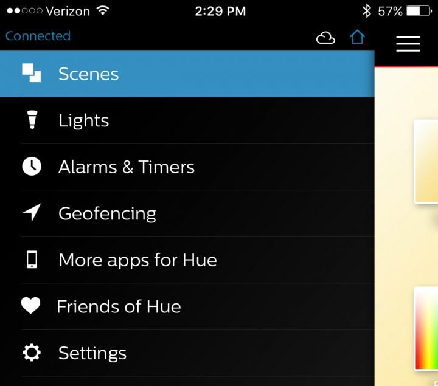438x386 pixels.
Task: Select Friends of Hue entry
Action: pyautogui.click(x=187, y=306)
